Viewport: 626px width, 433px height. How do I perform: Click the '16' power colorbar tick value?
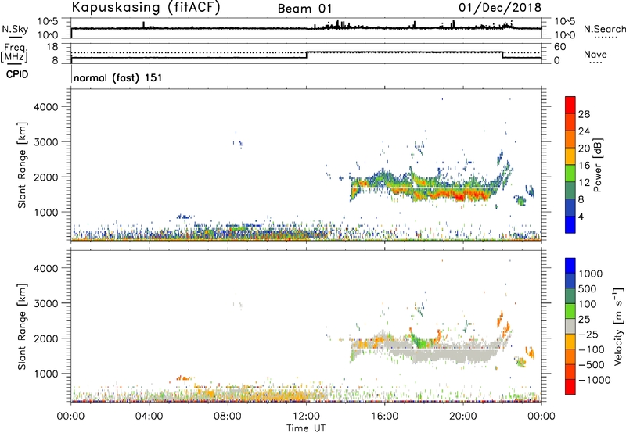[584, 166]
